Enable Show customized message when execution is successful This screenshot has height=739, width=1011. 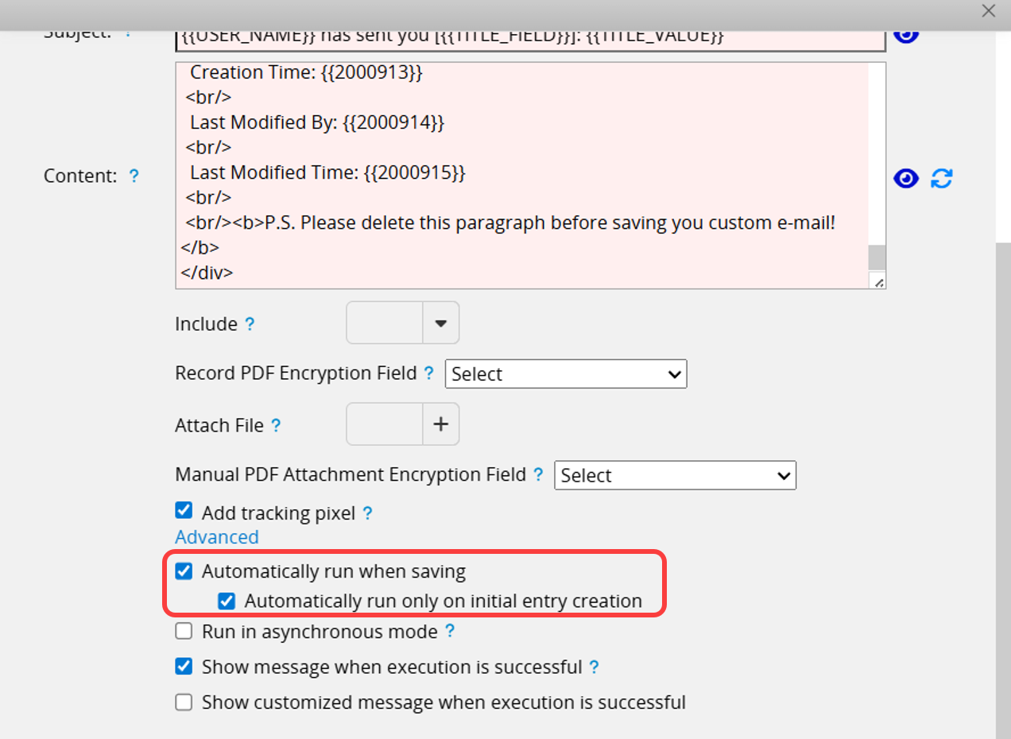(x=184, y=702)
